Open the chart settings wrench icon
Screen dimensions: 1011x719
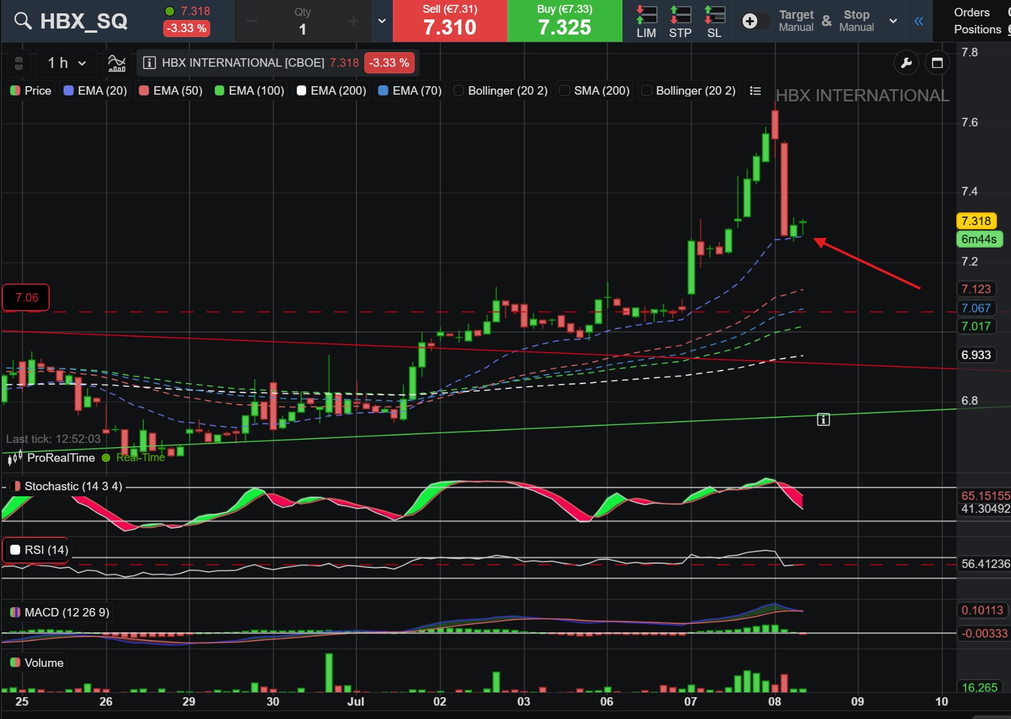click(x=906, y=62)
